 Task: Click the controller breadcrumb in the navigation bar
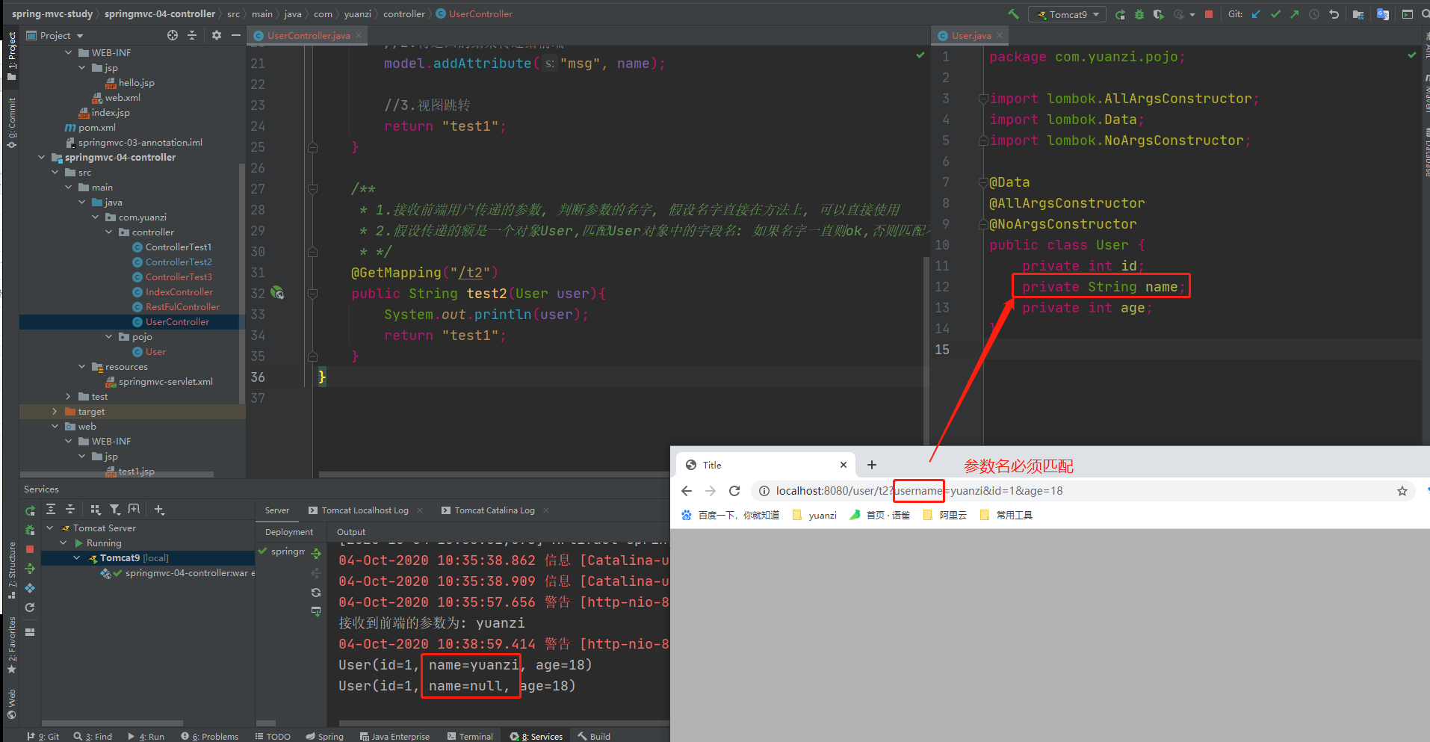(x=404, y=14)
